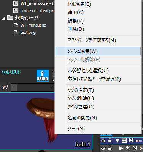
Task: Select the WT_mino.png file icon
Action: point(16,25)
